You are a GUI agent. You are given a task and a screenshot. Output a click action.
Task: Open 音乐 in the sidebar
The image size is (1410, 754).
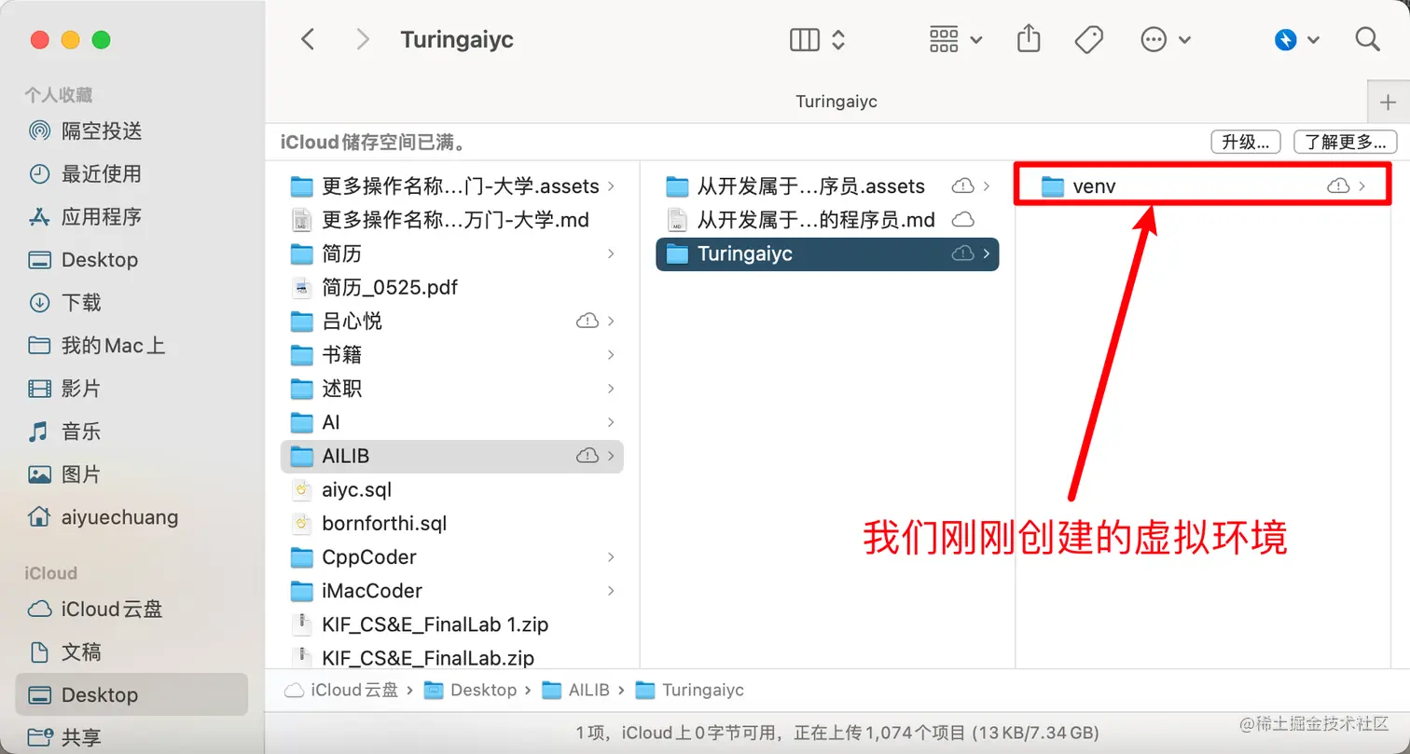click(131, 431)
